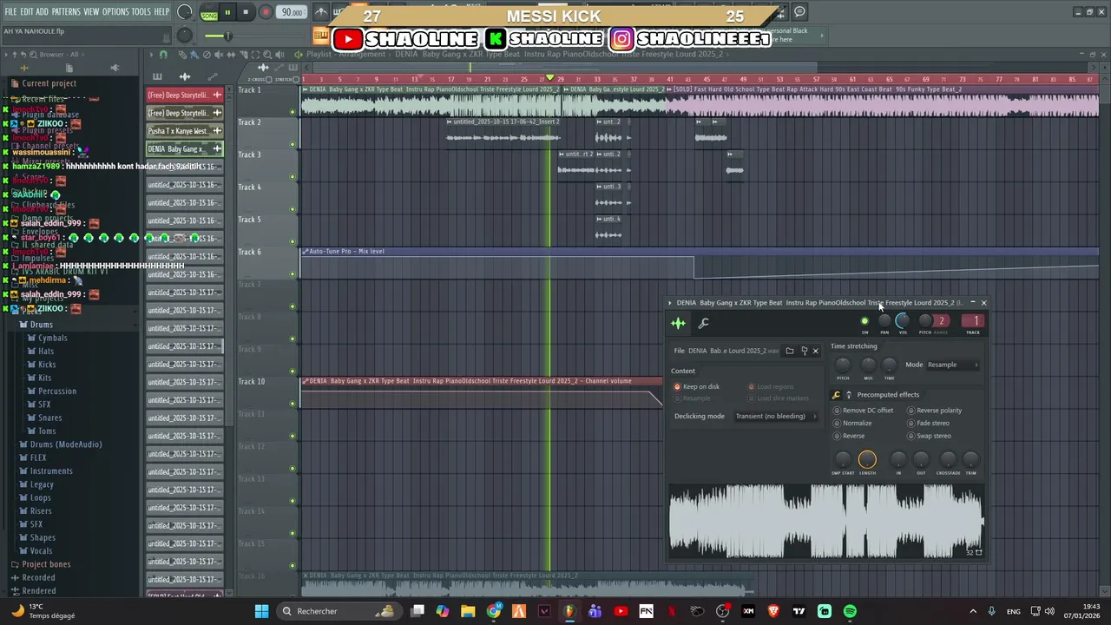Viewport: 1111px width, 625px height.
Task: Open the Declicking mode dropdown
Action: pyautogui.click(x=775, y=416)
